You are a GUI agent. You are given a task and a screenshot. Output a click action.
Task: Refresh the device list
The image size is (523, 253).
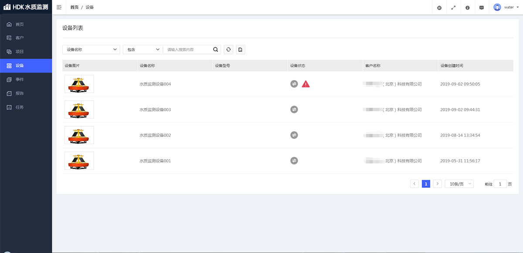[228, 50]
